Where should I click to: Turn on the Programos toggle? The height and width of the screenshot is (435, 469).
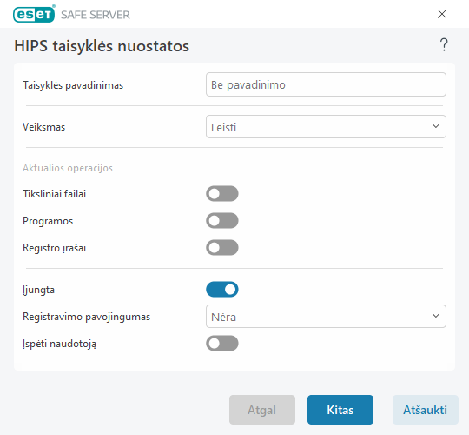pos(222,220)
